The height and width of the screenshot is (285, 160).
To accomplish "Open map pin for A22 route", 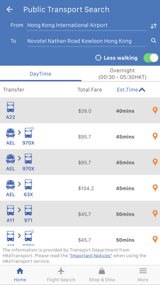I will pos(155,111).
